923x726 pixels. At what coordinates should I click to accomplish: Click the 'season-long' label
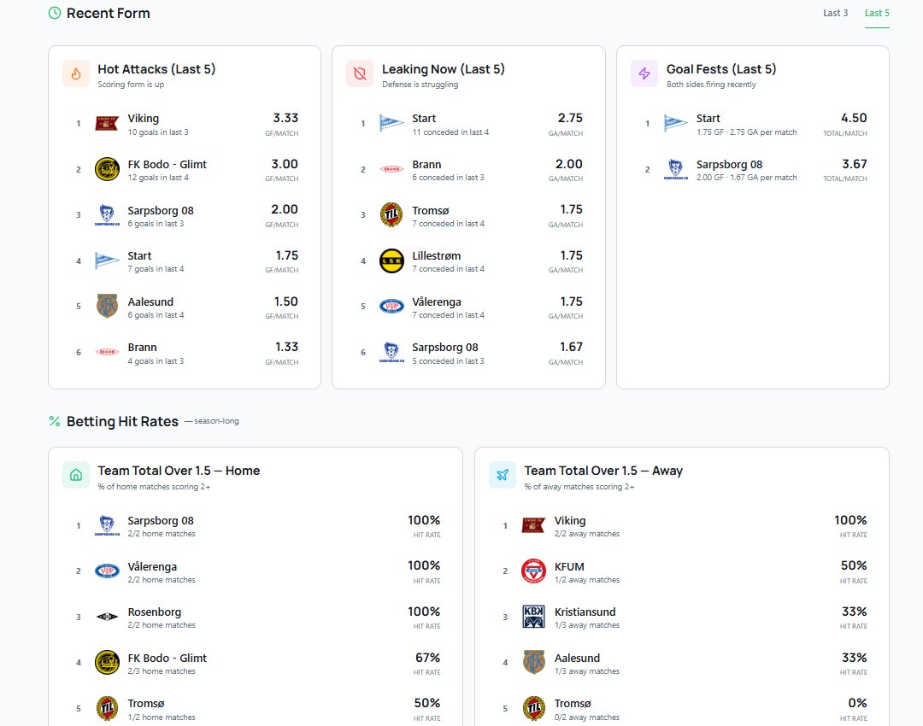coord(216,421)
